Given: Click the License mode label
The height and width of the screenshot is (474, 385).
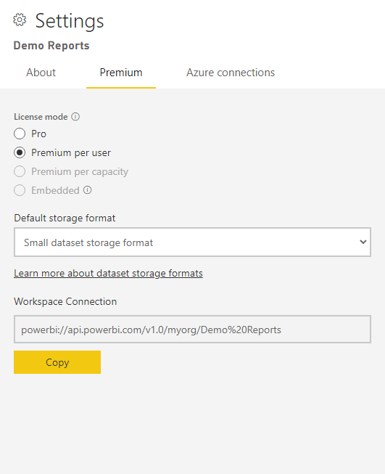Looking at the screenshot, I should point(41,117).
